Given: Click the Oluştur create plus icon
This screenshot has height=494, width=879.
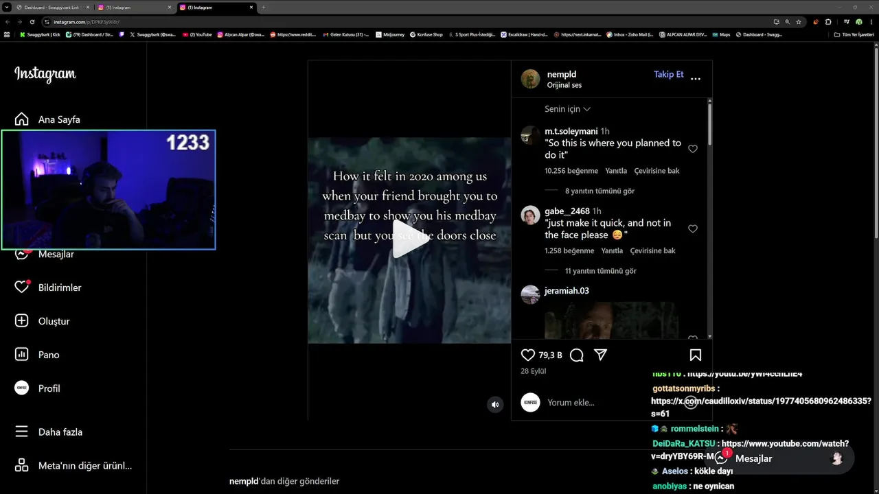Looking at the screenshot, I should pyautogui.click(x=22, y=320).
